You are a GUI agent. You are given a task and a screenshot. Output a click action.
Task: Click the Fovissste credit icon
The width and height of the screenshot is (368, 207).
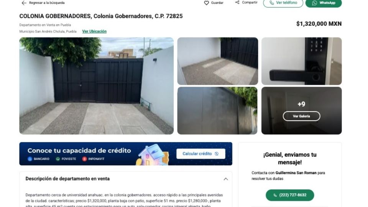click(x=58, y=159)
